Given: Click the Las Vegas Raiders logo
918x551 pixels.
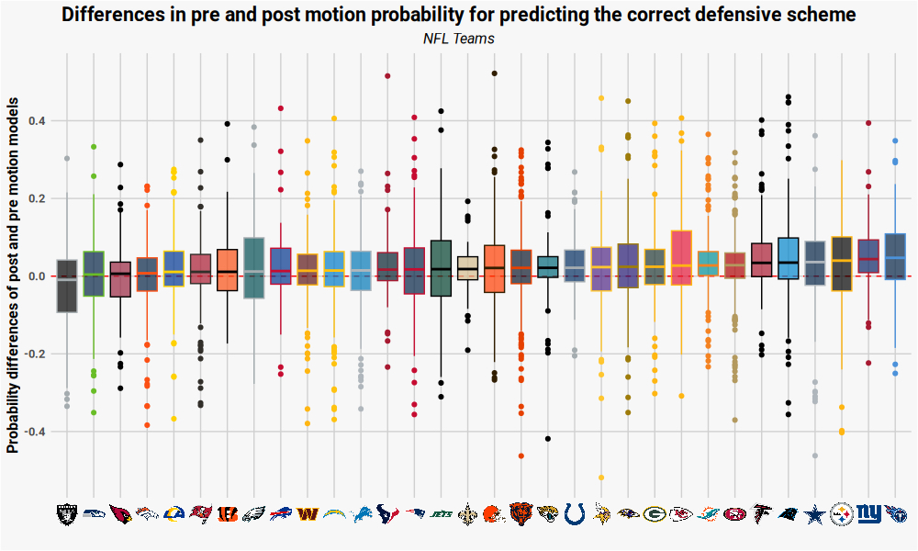Looking at the screenshot, I should click(67, 513).
